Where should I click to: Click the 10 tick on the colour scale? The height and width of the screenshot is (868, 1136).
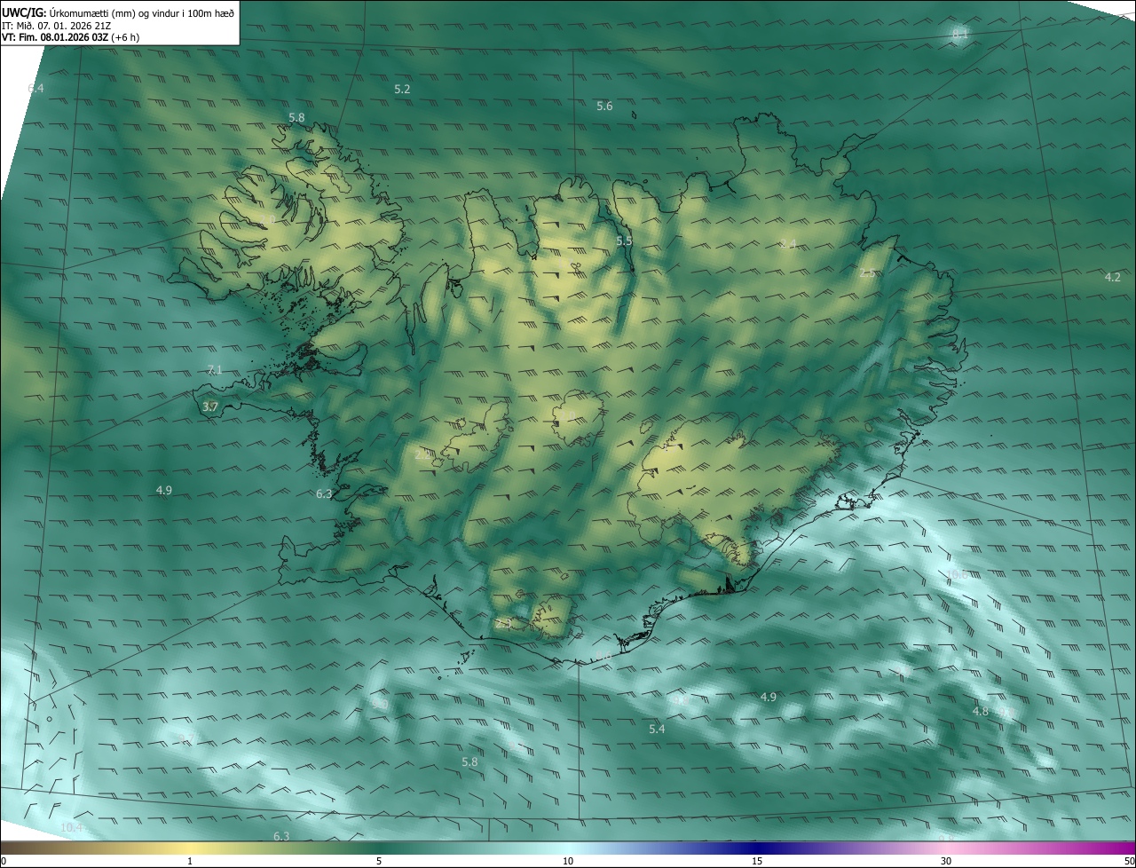pyautogui.click(x=568, y=861)
